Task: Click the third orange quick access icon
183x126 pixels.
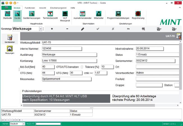Action: (15, 3)
